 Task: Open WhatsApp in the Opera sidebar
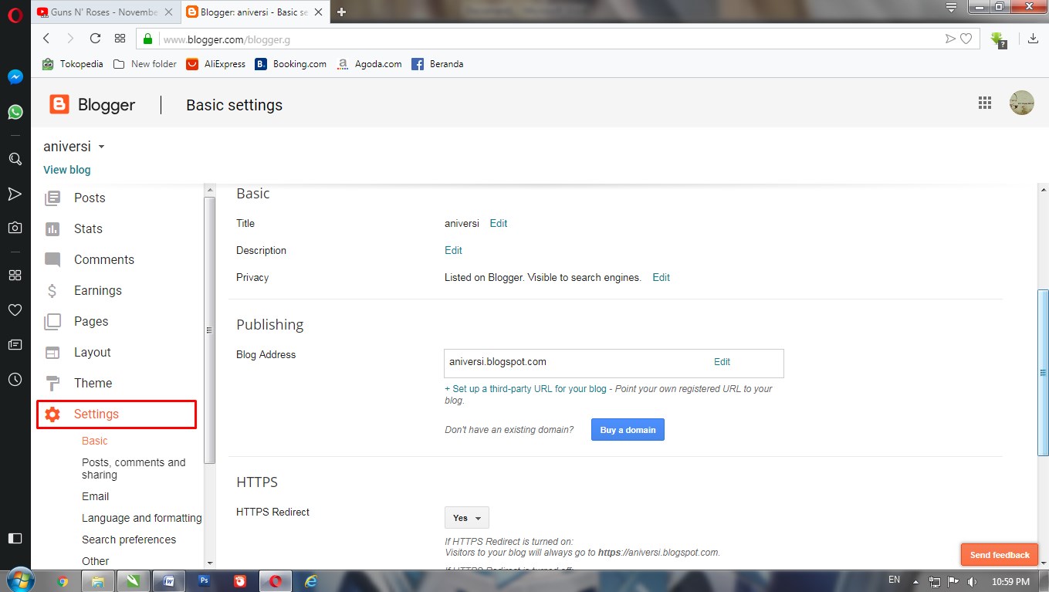15,113
